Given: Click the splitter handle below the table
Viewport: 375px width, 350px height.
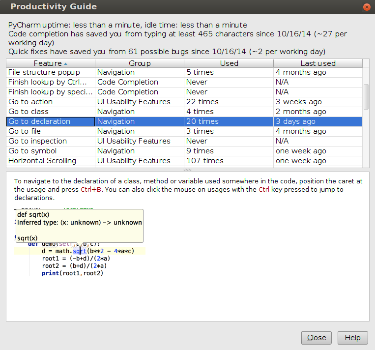Looking at the screenshot, I should pos(188,170).
